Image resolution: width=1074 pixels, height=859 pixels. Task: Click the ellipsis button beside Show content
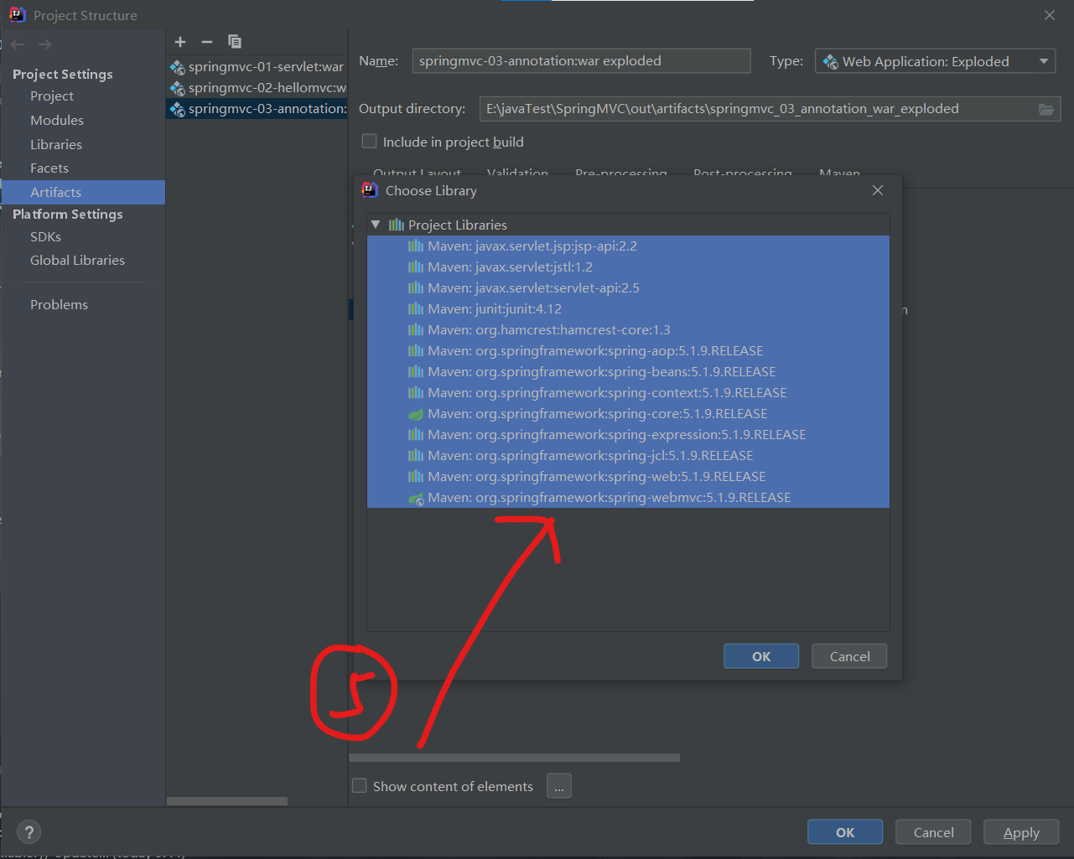coord(559,786)
